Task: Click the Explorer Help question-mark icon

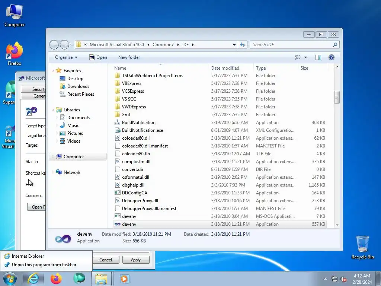Action: pyautogui.click(x=332, y=57)
